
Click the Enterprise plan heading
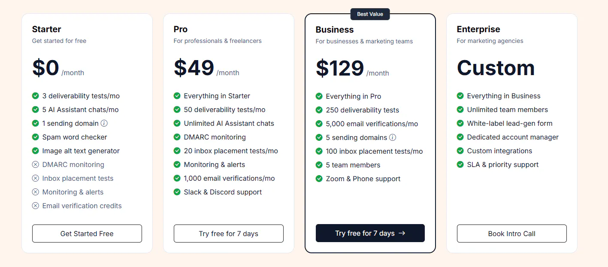point(478,29)
